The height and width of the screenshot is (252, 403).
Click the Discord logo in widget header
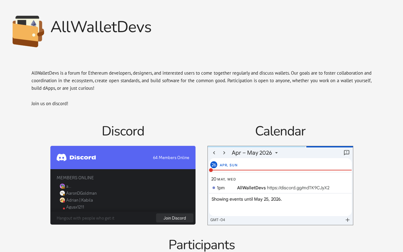coord(76,157)
